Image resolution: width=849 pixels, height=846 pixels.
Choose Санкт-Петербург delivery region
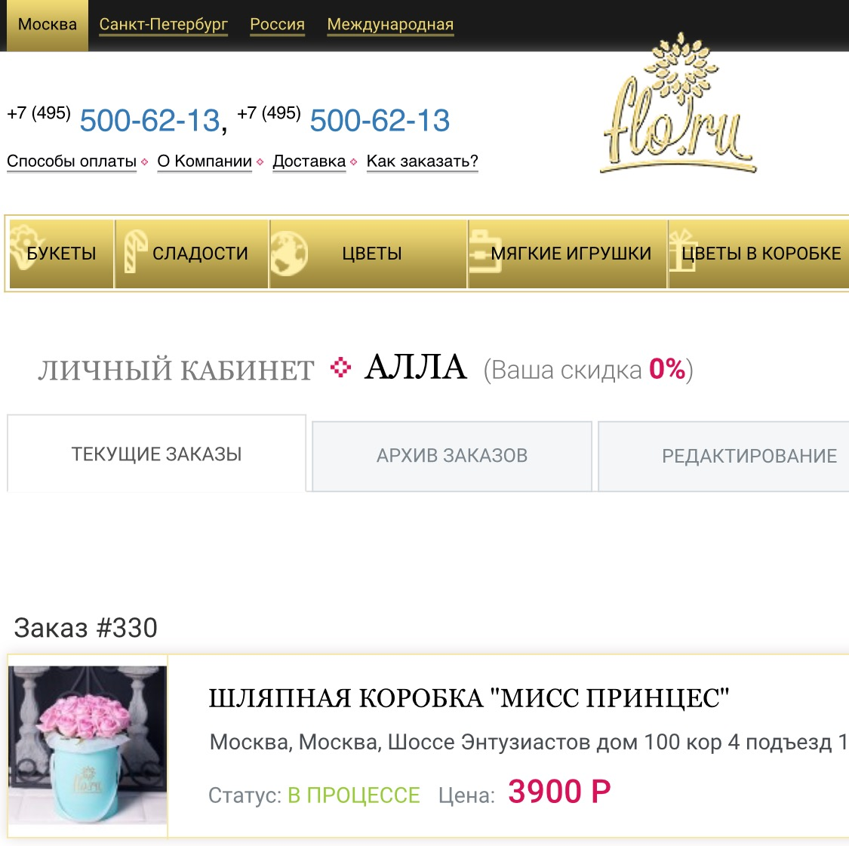point(164,25)
